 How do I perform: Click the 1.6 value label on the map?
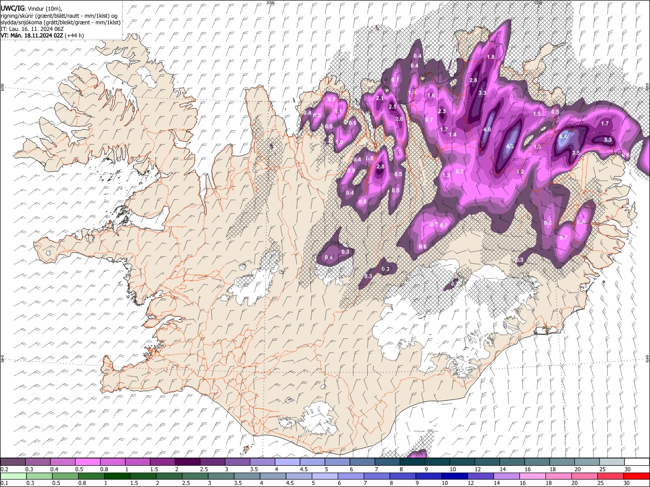pos(432,96)
